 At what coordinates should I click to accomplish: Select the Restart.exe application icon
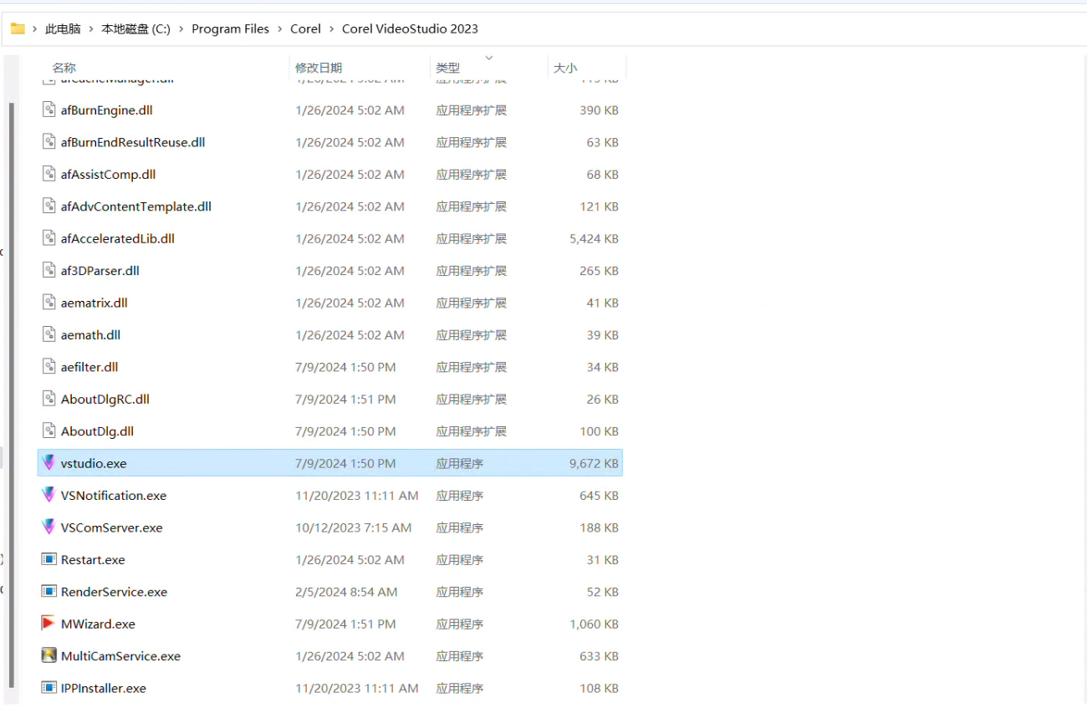coord(49,559)
